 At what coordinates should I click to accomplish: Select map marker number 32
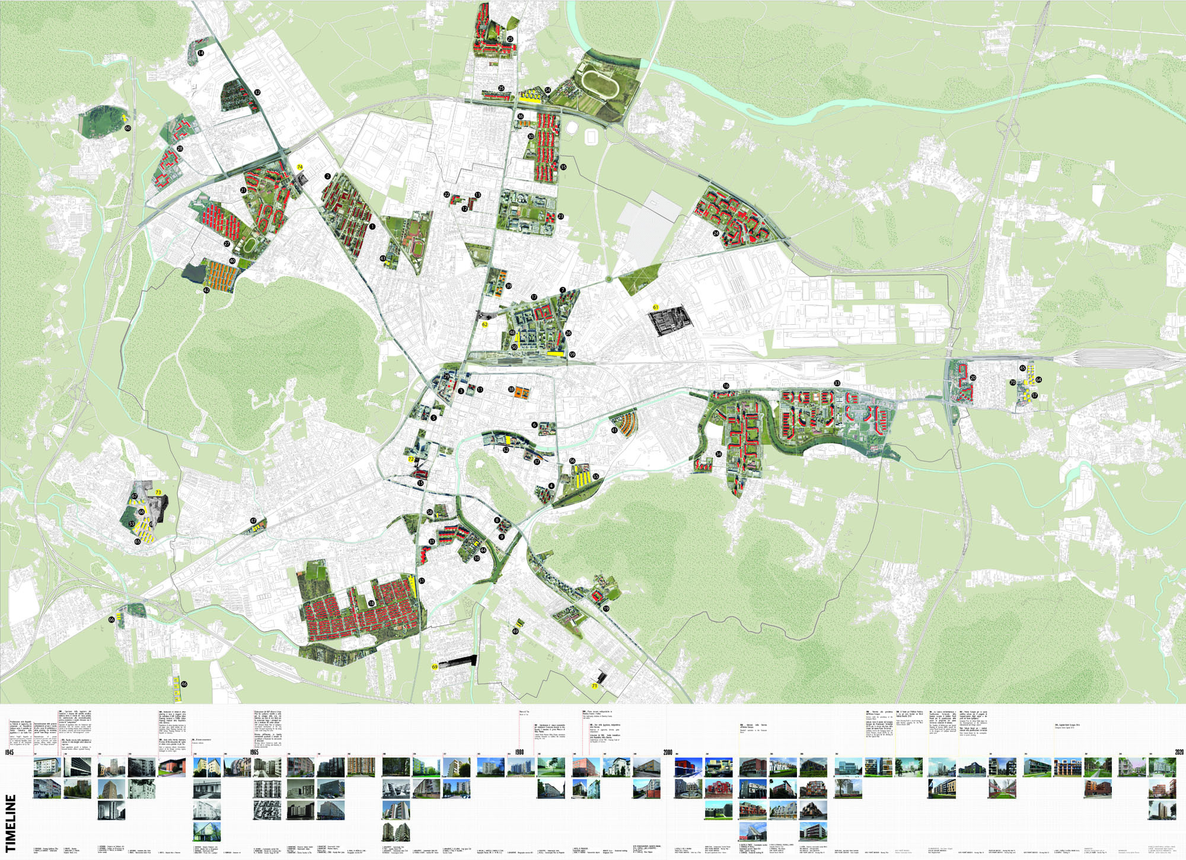(x=257, y=92)
